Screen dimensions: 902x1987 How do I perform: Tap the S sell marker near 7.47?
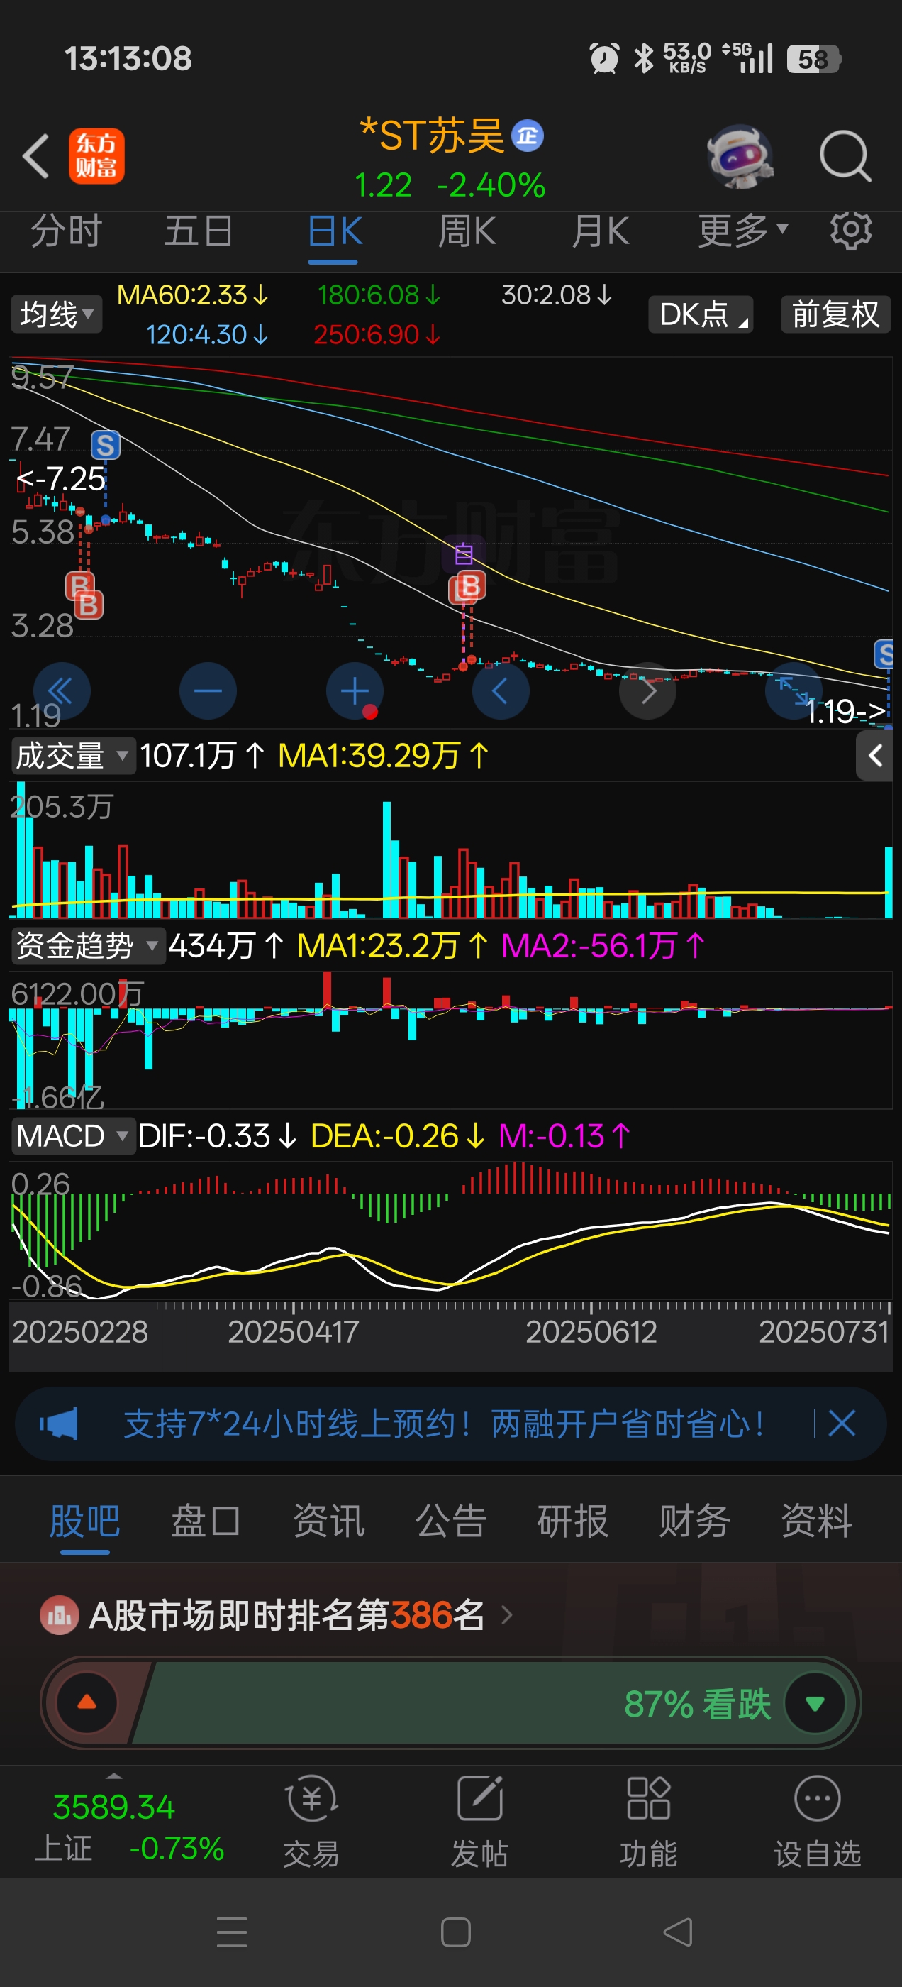tap(106, 445)
